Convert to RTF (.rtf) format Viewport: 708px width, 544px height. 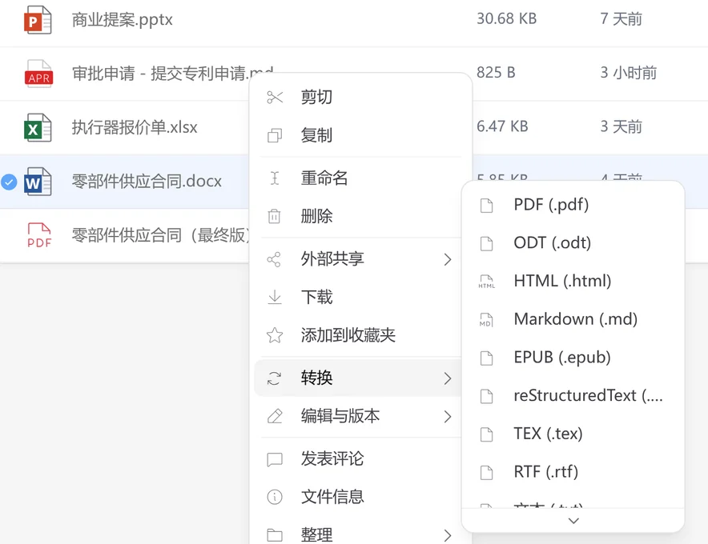573,472
